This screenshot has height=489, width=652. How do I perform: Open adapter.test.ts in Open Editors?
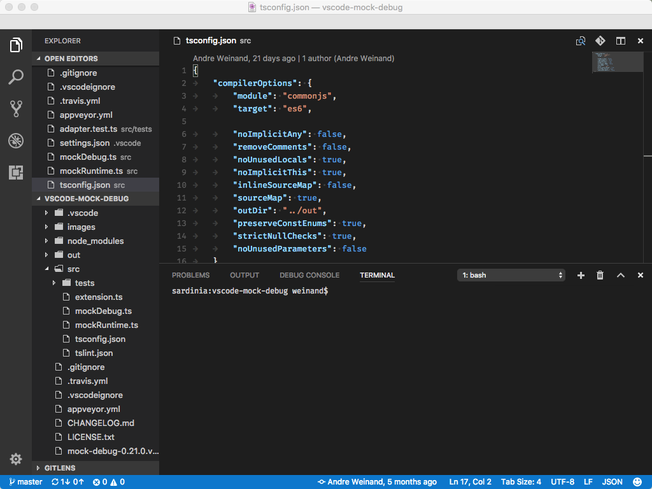96,129
